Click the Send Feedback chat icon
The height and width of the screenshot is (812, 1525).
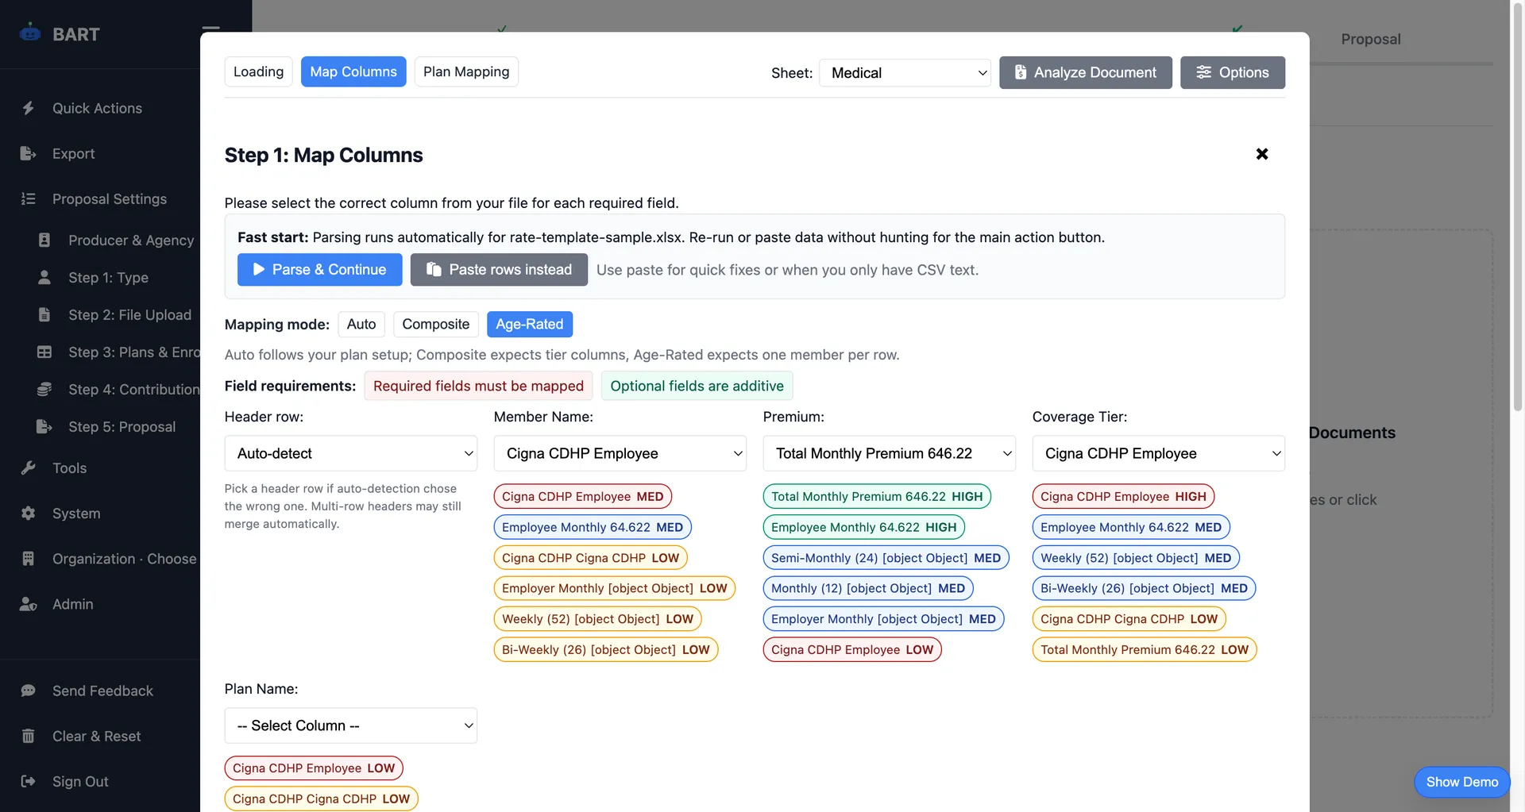pyautogui.click(x=29, y=691)
